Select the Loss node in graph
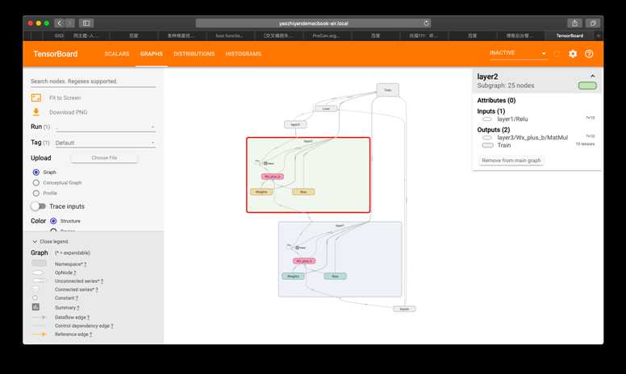Viewport: 626px width, 374px height. click(326, 109)
